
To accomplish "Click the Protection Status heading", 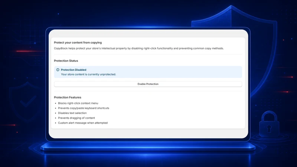I will [x=66, y=61].
